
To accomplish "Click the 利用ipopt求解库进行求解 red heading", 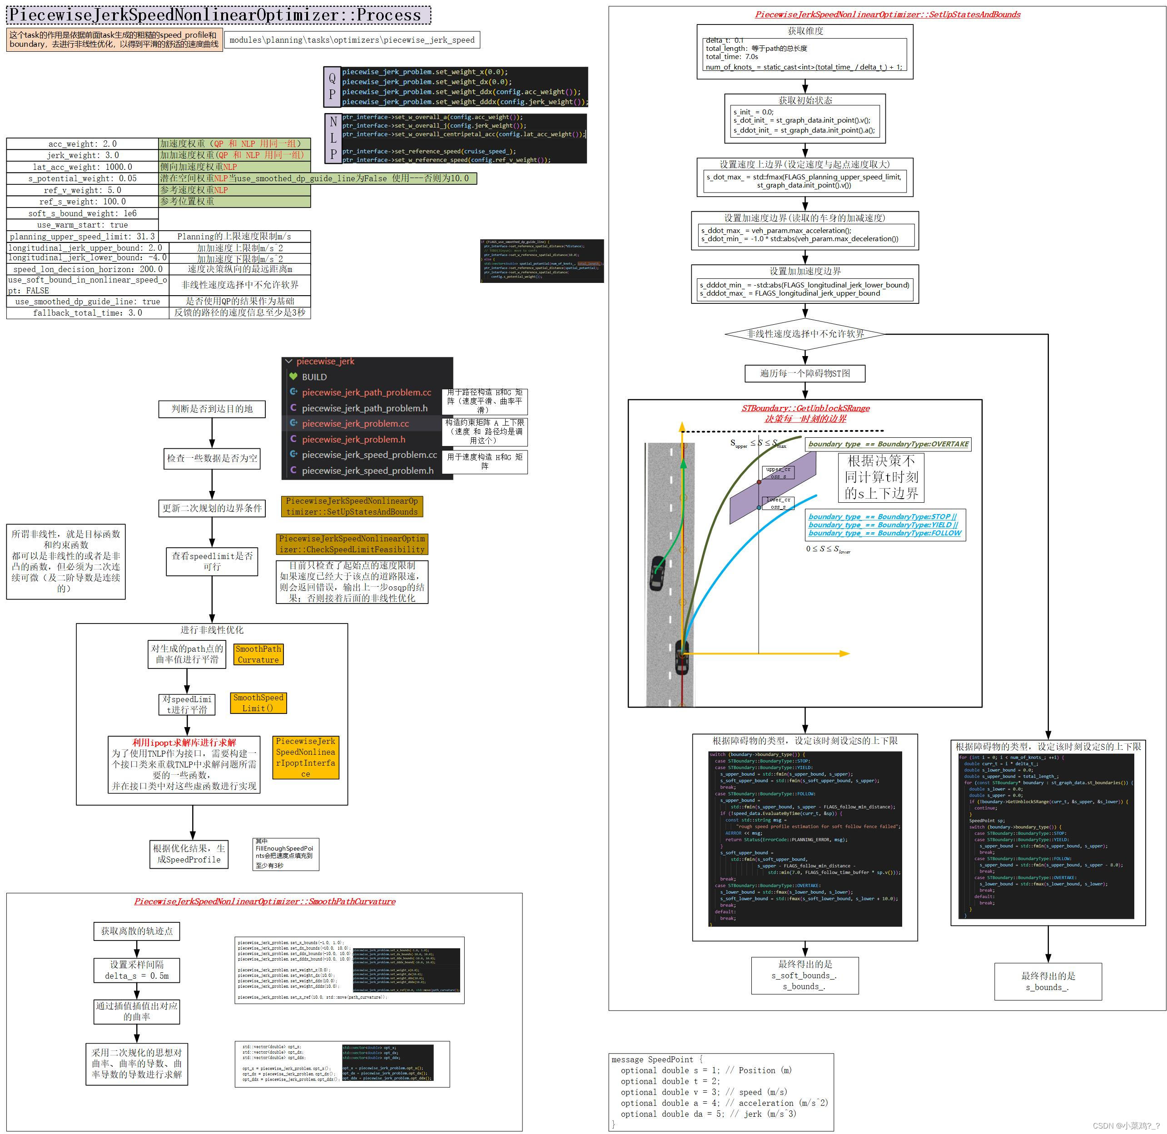I will coord(184,743).
